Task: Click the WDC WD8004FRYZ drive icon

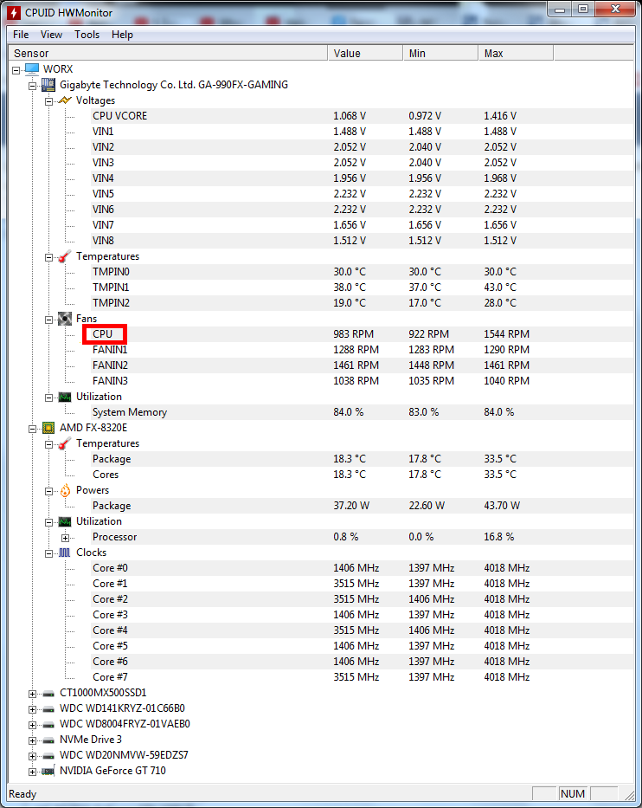Action: tap(48, 725)
